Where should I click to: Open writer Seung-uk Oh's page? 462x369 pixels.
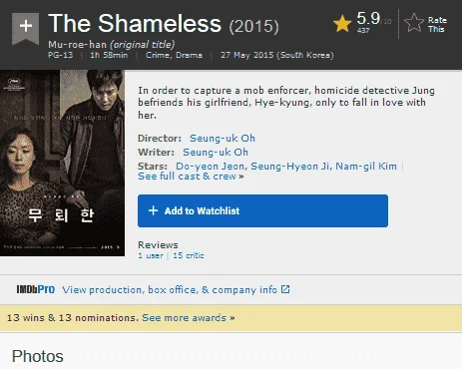click(x=216, y=152)
